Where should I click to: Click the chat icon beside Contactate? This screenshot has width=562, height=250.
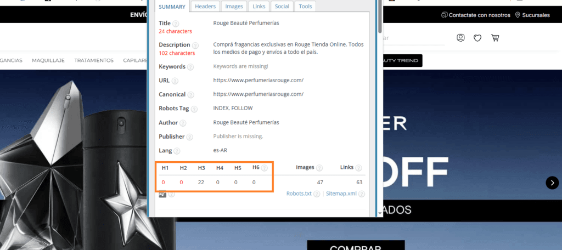[445, 15]
